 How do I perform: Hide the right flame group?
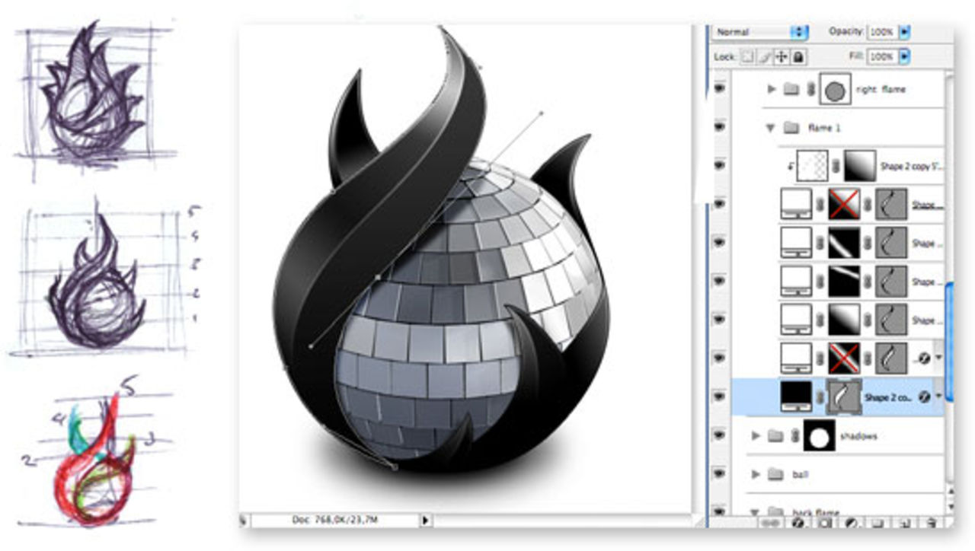click(x=720, y=89)
